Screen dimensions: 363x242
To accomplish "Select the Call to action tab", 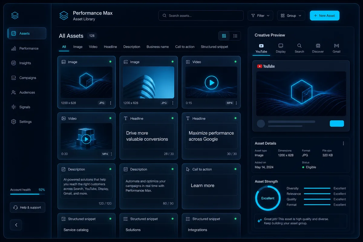I will 185,47.
